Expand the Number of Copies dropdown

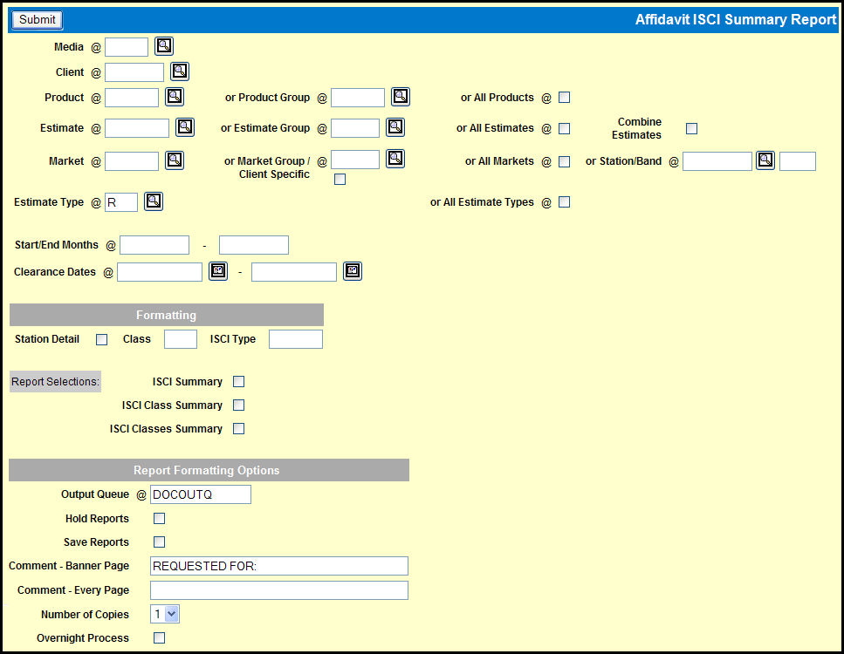click(165, 614)
